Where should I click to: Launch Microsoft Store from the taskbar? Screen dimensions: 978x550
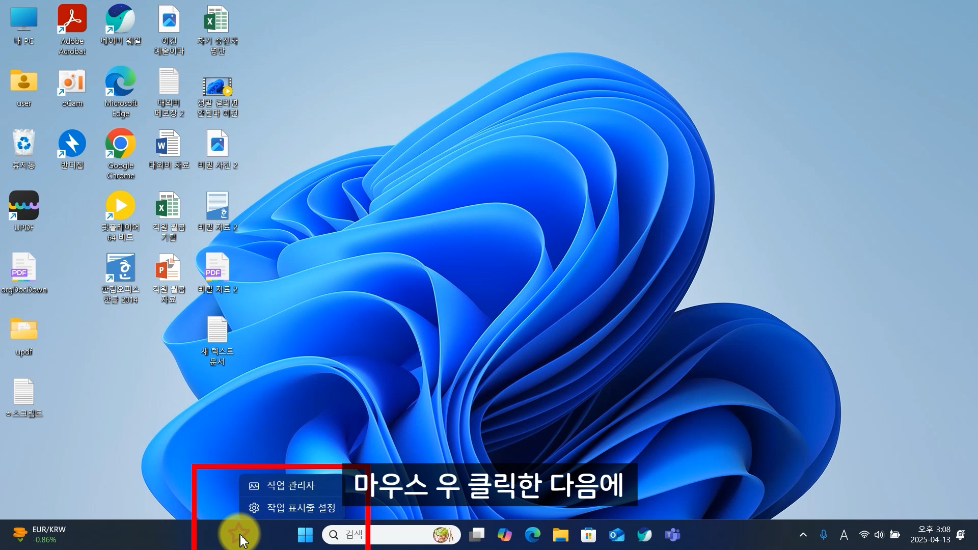click(x=589, y=535)
